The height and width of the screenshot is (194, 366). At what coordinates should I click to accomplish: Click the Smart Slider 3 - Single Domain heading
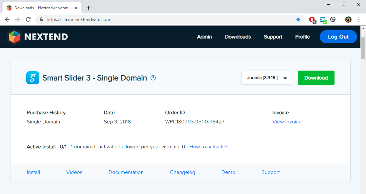[95, 78]
